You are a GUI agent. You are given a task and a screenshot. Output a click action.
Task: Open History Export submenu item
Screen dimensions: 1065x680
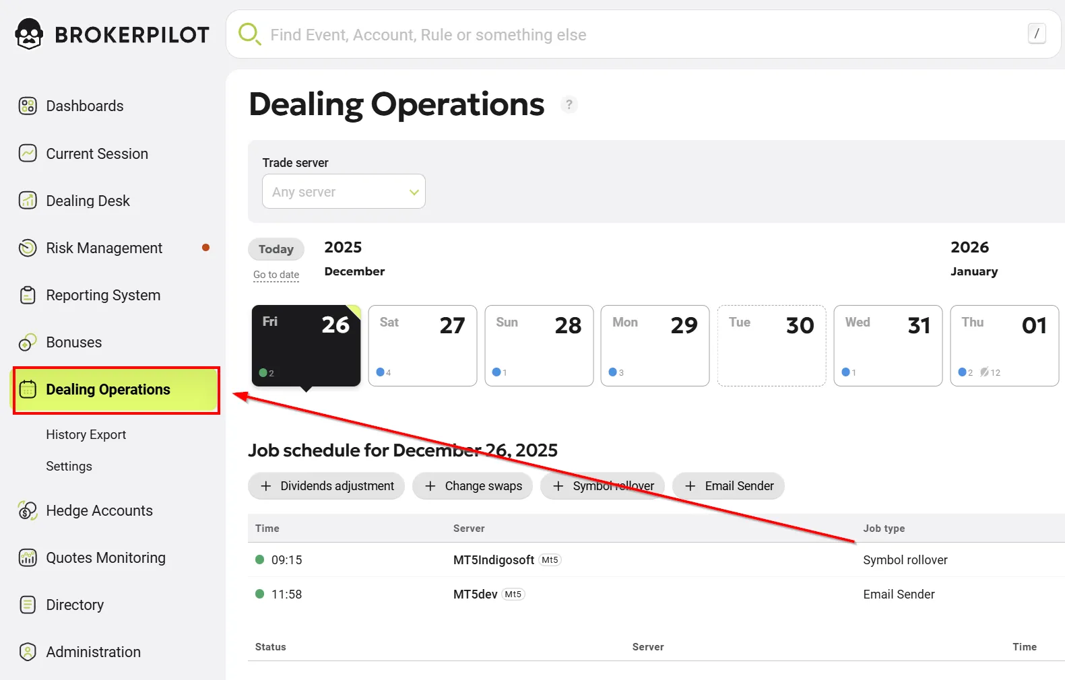tap(86, 435)
